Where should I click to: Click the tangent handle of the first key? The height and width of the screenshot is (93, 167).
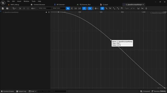pos(65,12)
